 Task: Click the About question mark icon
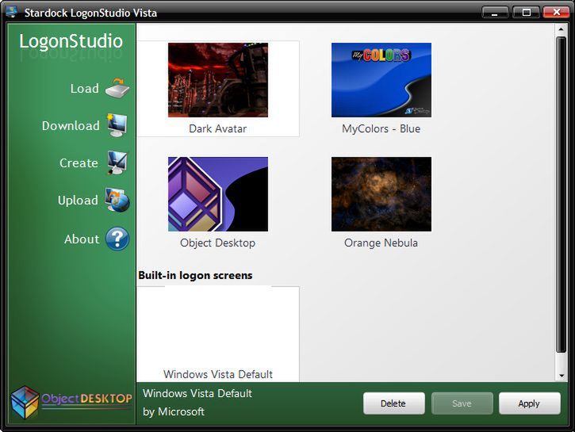[117, 239]
